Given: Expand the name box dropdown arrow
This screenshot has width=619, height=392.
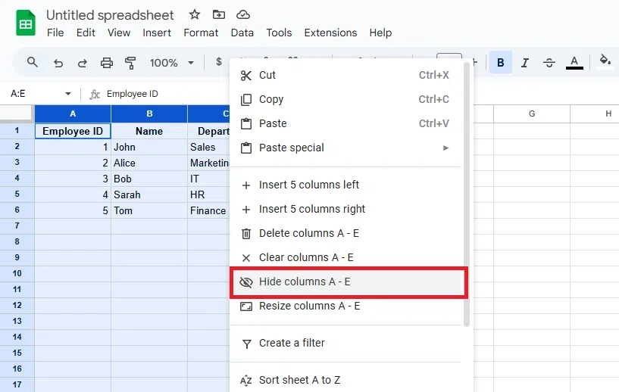Looking at the screenshot, I should tap(68, 94).
